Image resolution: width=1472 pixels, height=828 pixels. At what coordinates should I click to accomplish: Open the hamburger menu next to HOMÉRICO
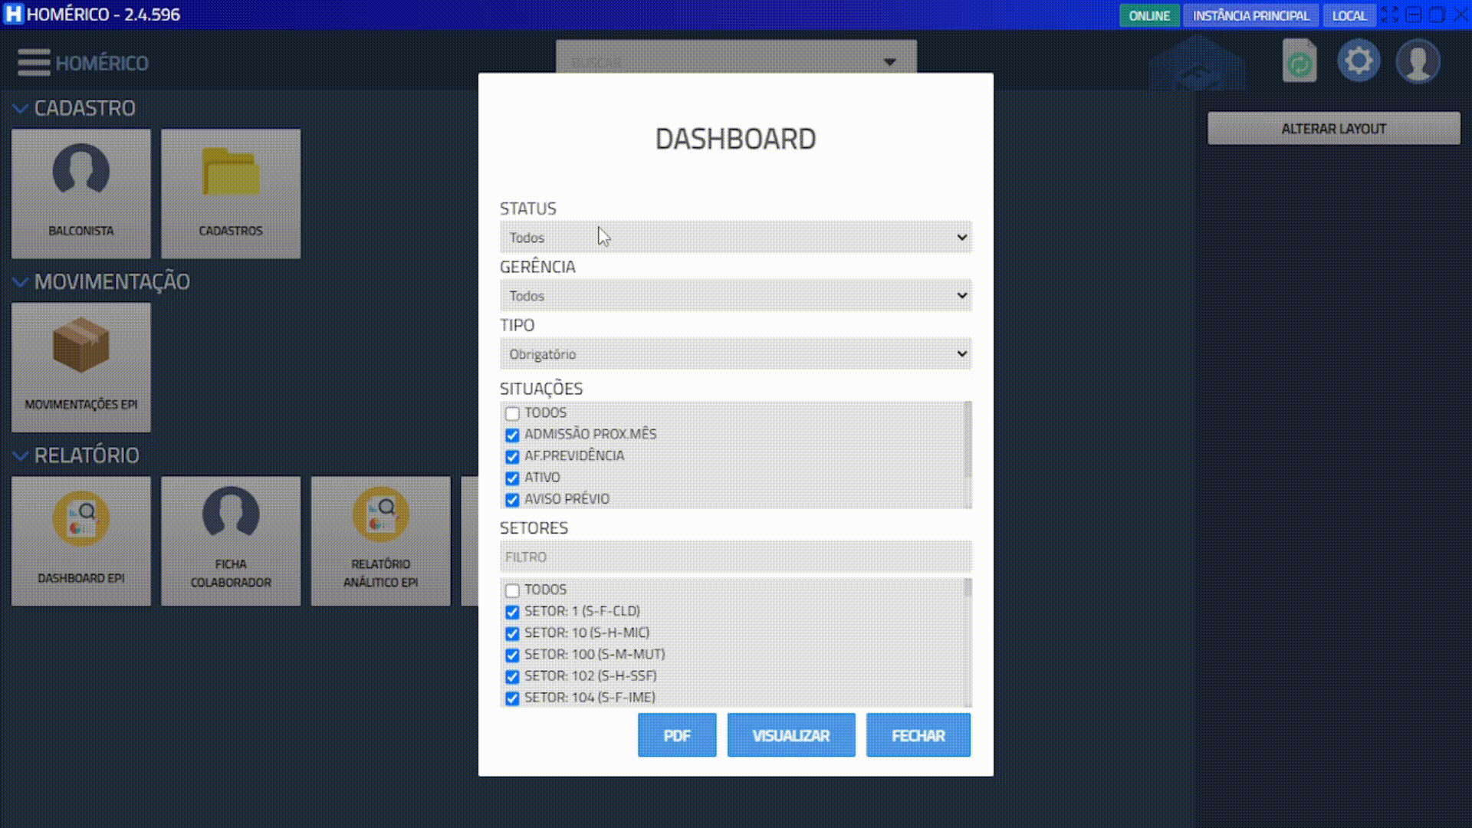(x=34, y=62)
